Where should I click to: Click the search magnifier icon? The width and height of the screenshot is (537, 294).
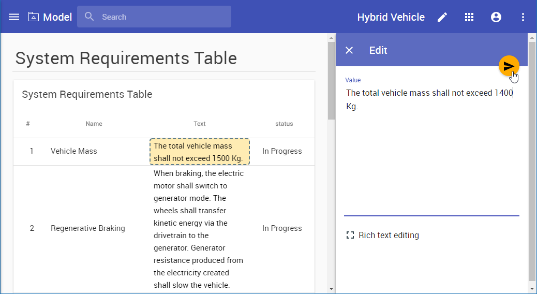tap(90, 17)
